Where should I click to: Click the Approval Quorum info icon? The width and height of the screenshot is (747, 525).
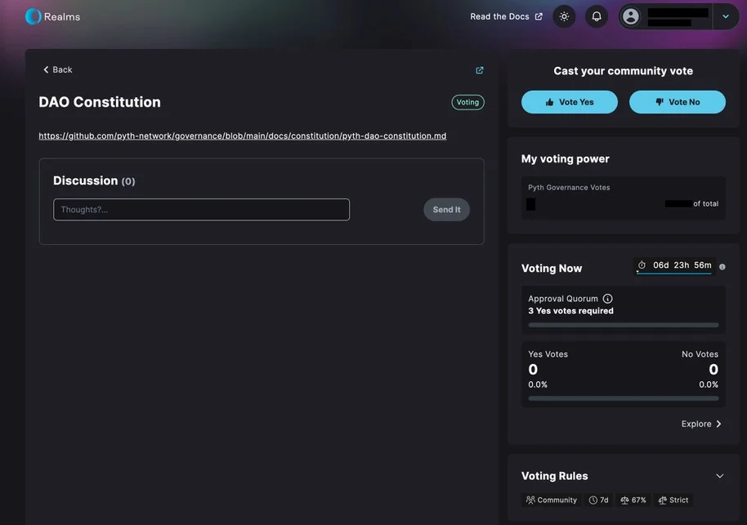pyautogui.click(x=607, y=299)
